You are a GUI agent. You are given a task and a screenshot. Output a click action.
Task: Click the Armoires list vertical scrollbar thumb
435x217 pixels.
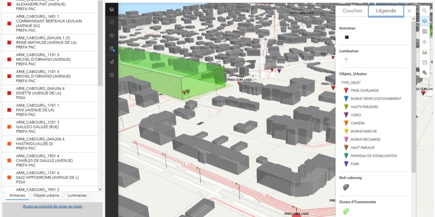tap(100, 43)
